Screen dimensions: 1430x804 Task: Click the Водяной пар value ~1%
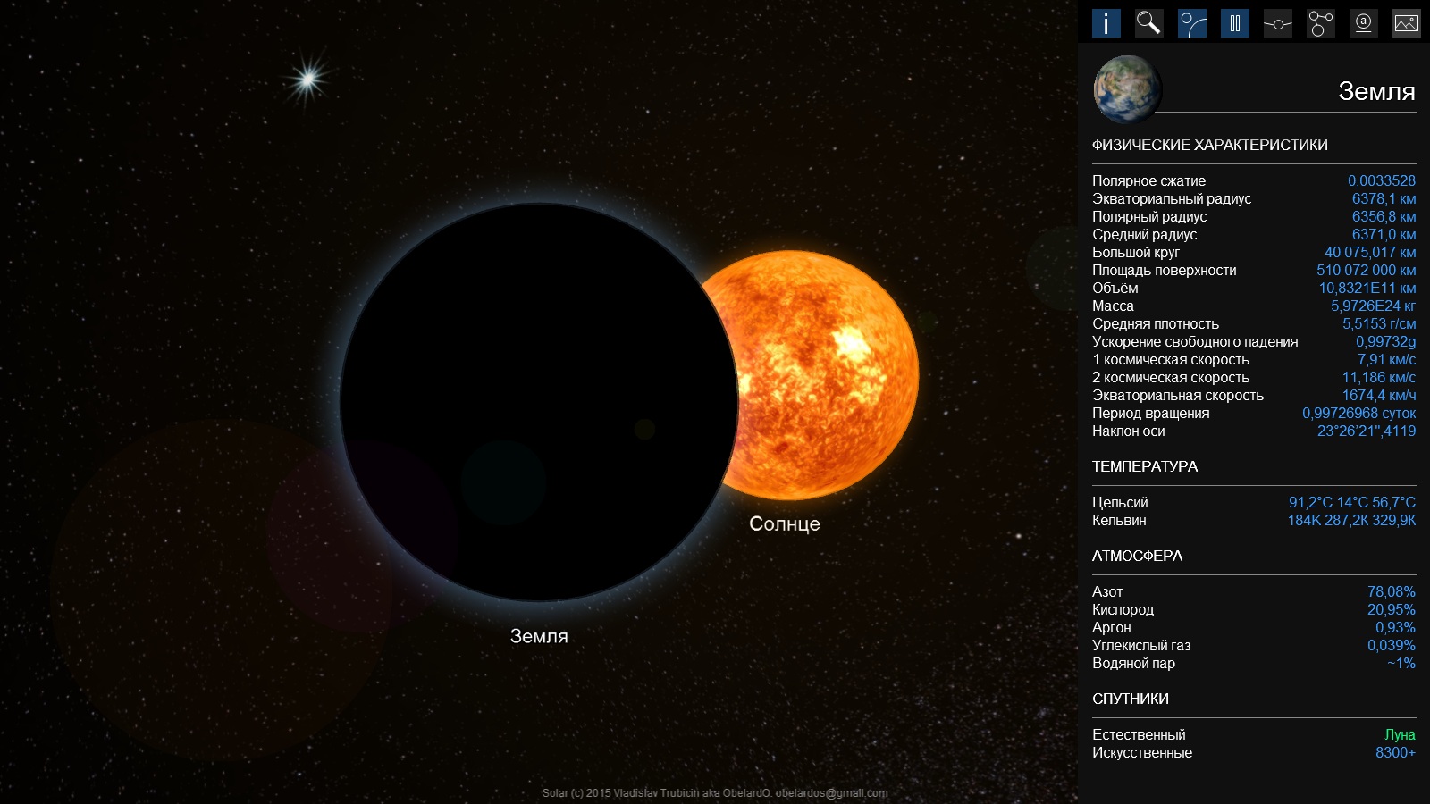point(1401,663)
